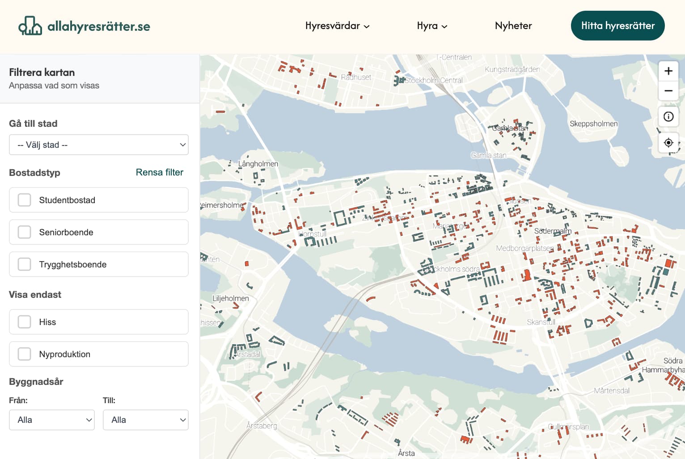Click the allahyresrätter.se house logo icon
Image resolution: width=685 pixels, height=459 pixels.
30,26
